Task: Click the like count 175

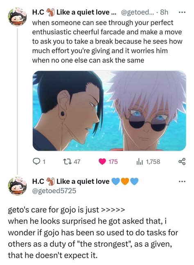Action: coord(113,162)
